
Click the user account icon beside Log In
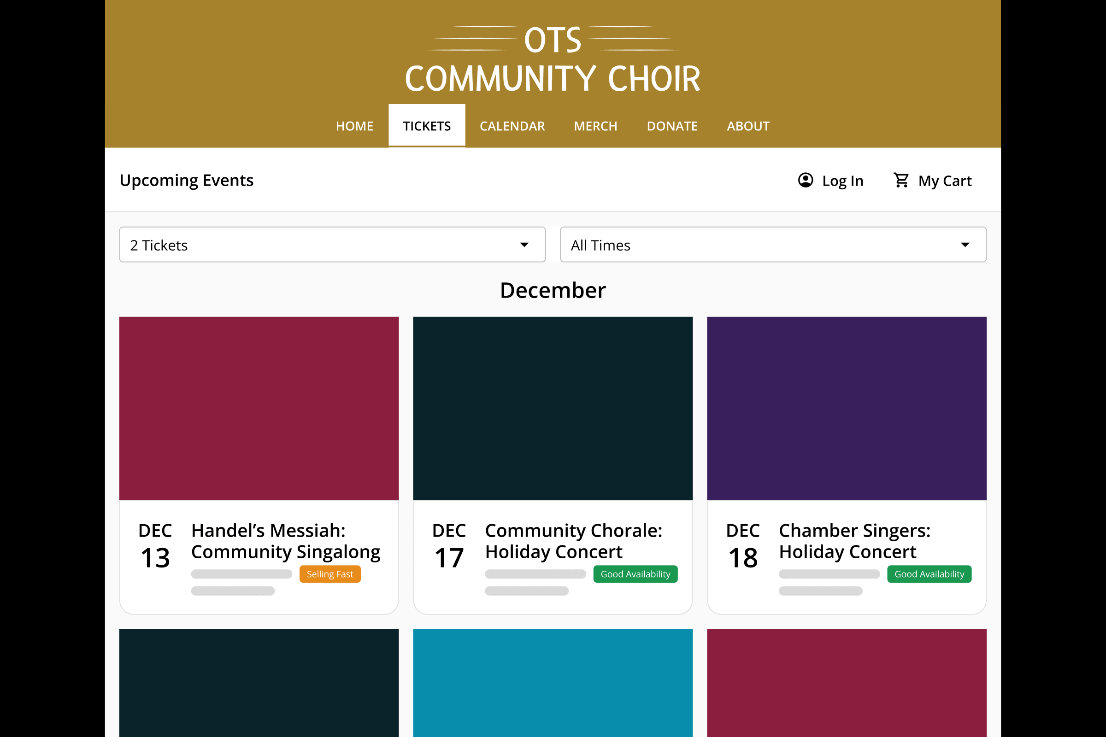(x=806, y=180)
